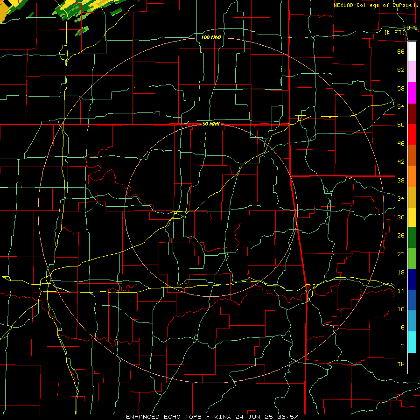This screenshot has height=420, width=420.
Task: Click the light blue legend swatch
Action: (412, 321)
